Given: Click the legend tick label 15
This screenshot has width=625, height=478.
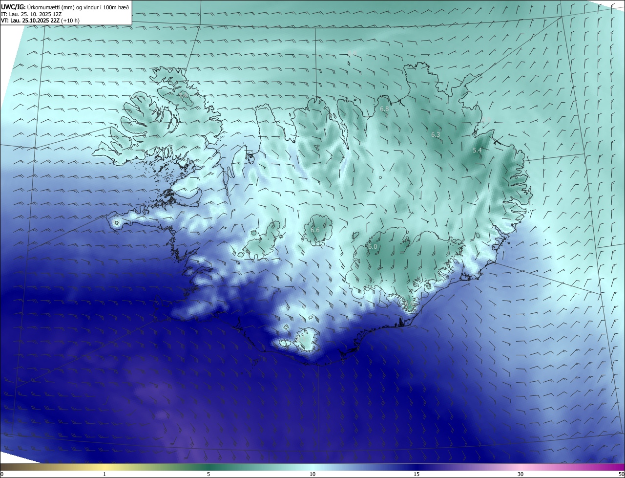Looking at the screenshot, I should tap(417, 474).
